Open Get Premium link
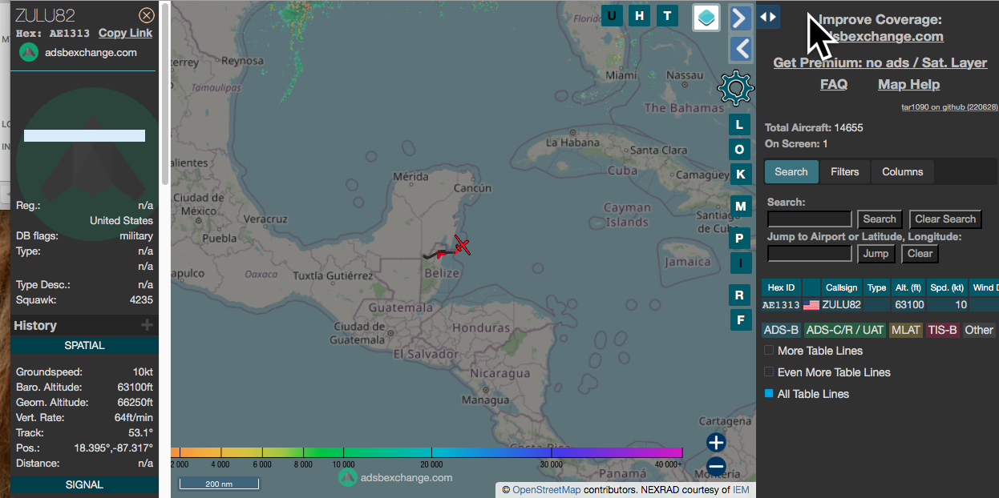This screenshot has height=498, width=999. (x=880, y=62)
